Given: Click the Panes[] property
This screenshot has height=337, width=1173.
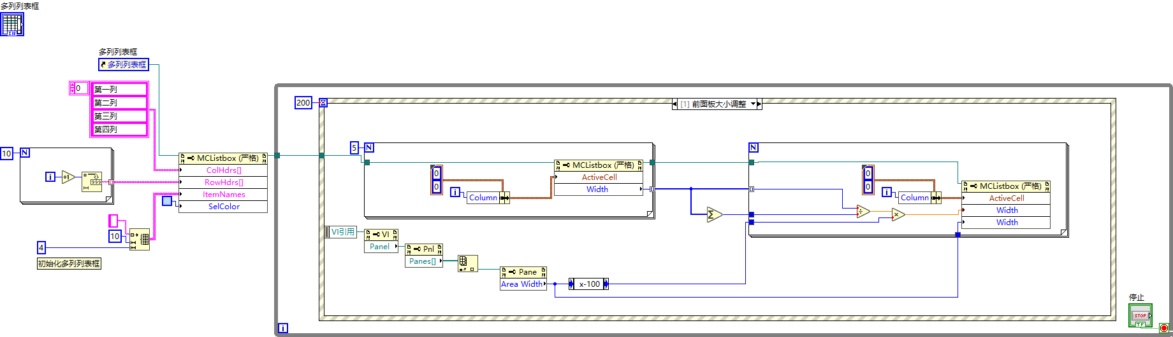Looking at the screenshot, I should click(x=424, y=261).
